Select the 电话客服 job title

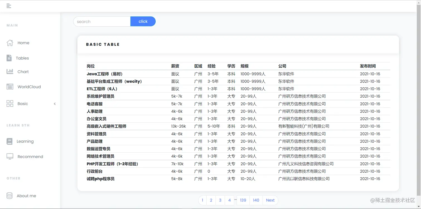point(95,104)
